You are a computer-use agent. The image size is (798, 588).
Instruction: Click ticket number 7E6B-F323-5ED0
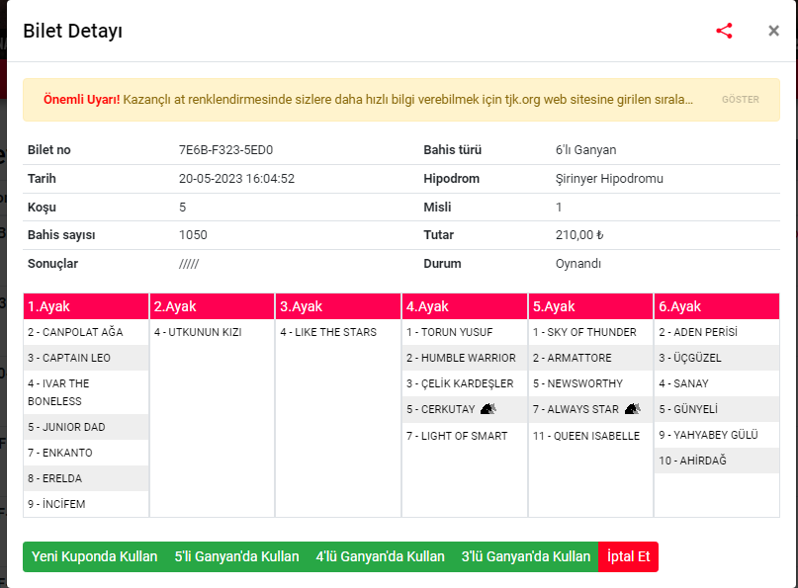pyautogui.click(x=226, y=150)
